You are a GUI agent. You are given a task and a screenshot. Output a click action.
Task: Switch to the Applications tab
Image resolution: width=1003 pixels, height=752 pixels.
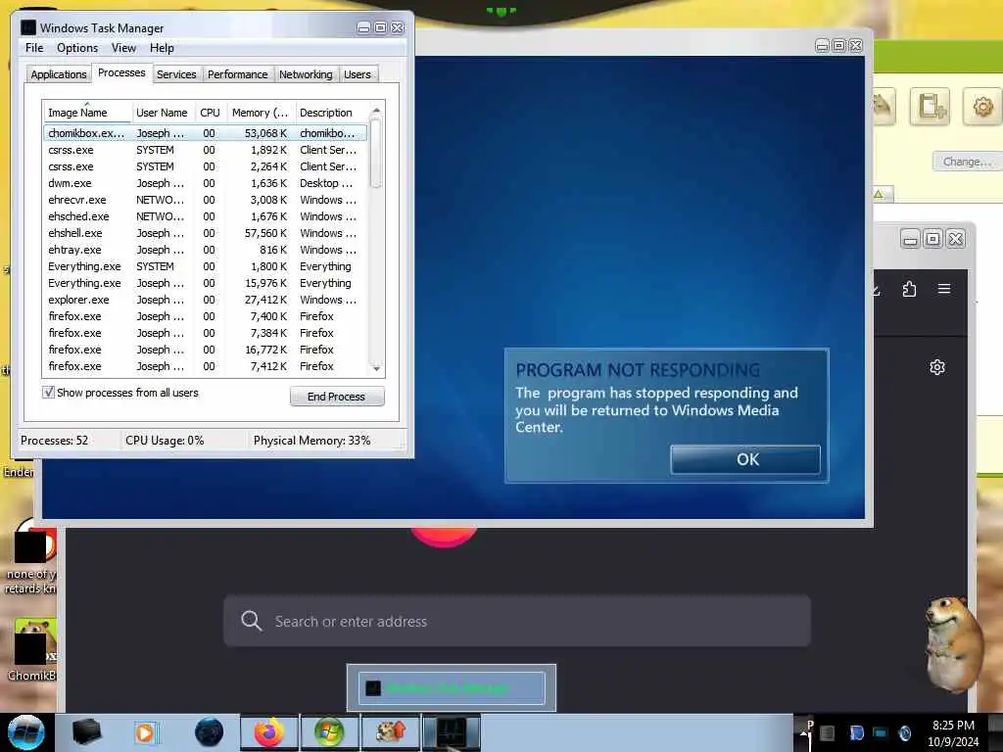tap(58, 74)
